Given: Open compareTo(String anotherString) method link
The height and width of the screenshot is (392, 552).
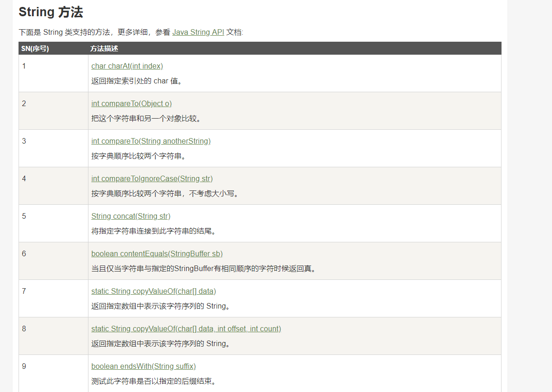Looking at the screenshot, I should pos(151,141).
